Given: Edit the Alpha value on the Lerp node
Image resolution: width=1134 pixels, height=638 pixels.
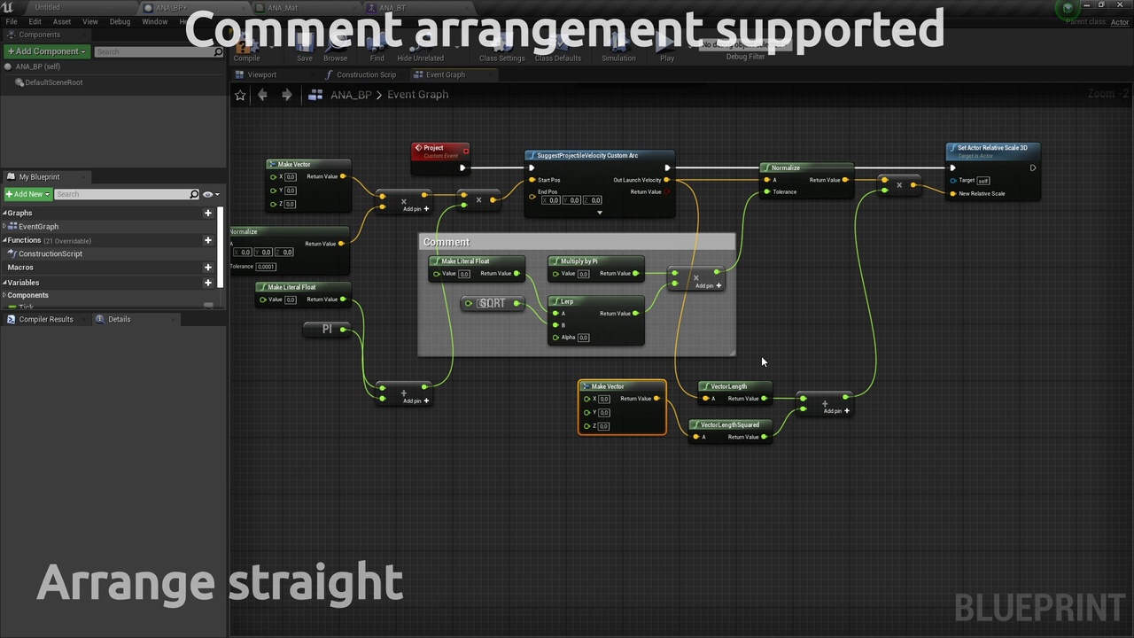Looking at the screenshot, I should coord(583,337).
